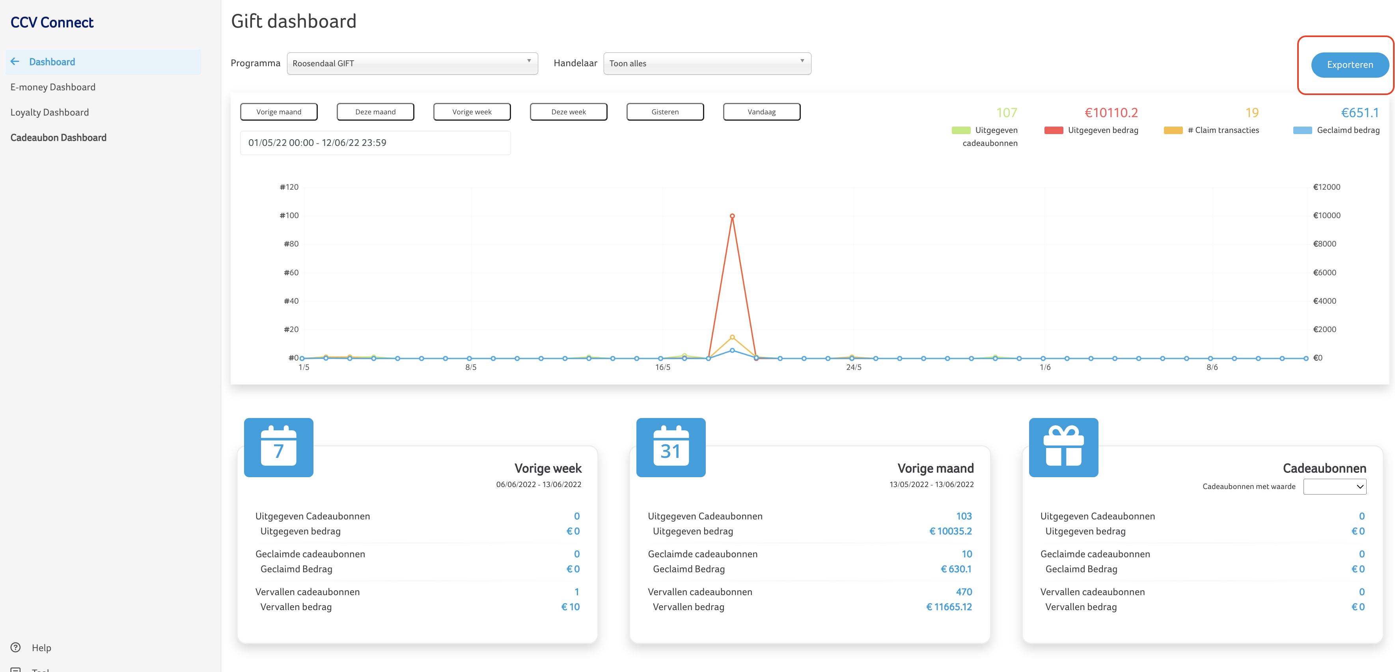The height and width of the screenshot is (672, 1395).
Task: Click the back arrow next to Dashboard
Action: point(15,62)
